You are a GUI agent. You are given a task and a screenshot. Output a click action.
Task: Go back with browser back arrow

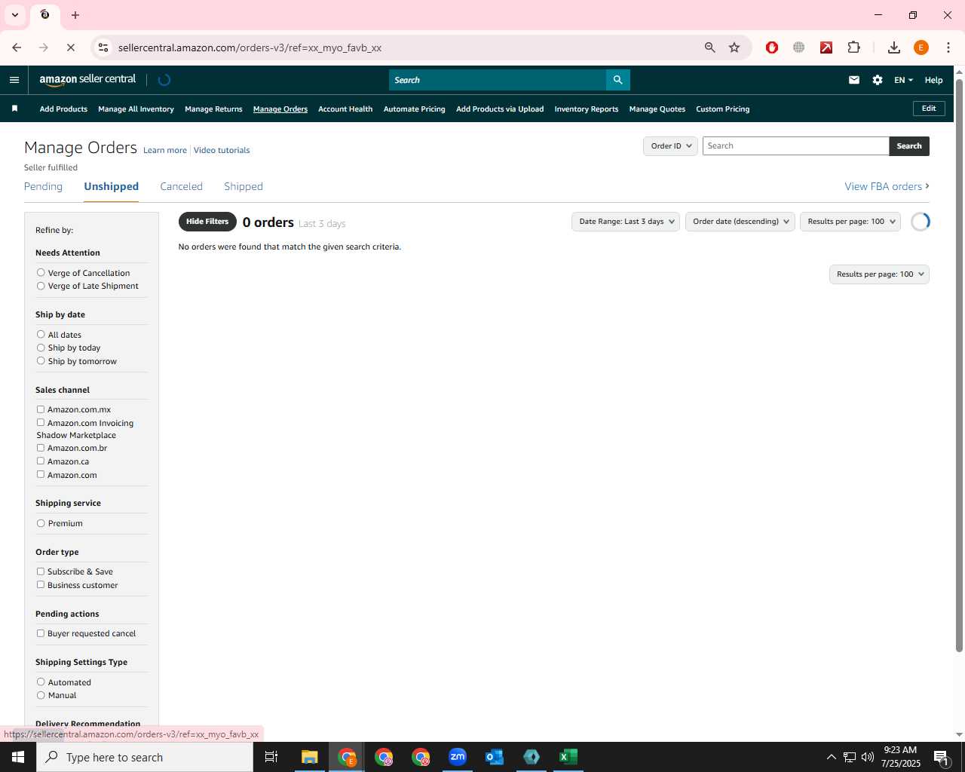[17, 47]
